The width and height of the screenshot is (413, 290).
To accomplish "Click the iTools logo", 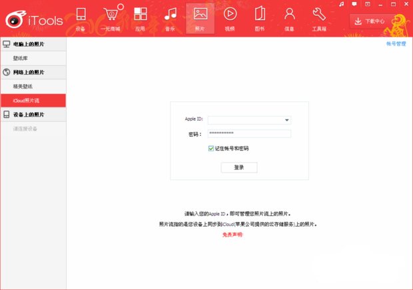I will click(x=34, y=20).
